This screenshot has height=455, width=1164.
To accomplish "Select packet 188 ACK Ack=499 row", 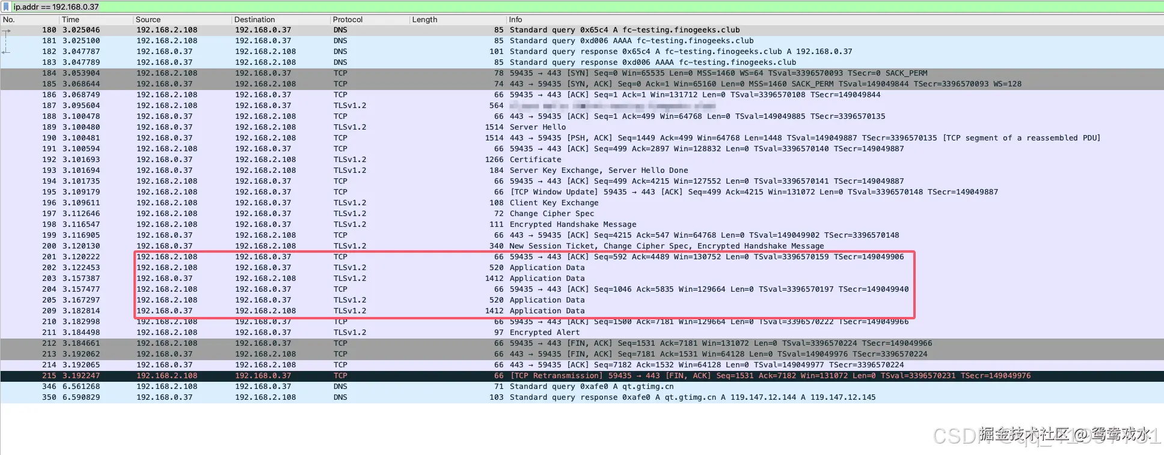I will [x=582, y=116].
